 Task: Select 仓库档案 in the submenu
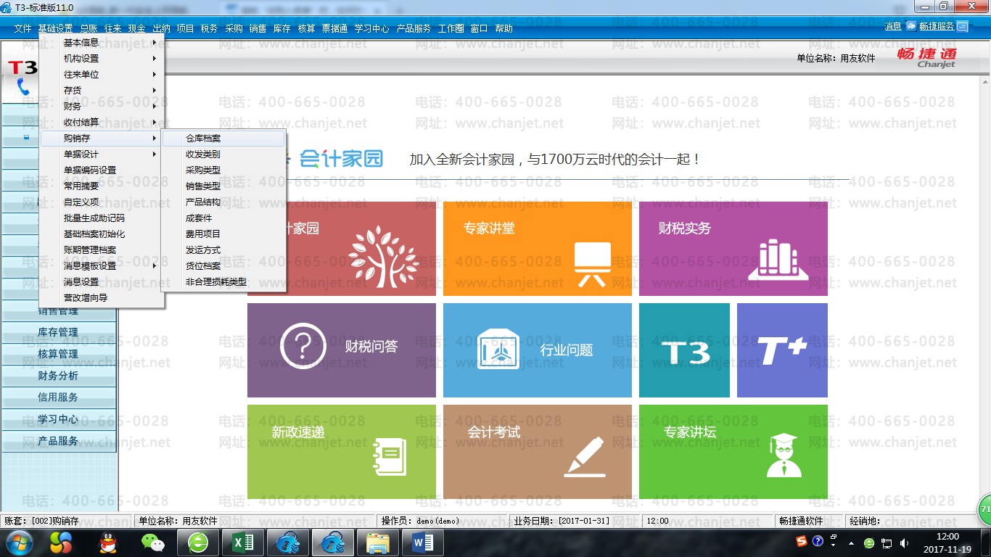point(223,139)
